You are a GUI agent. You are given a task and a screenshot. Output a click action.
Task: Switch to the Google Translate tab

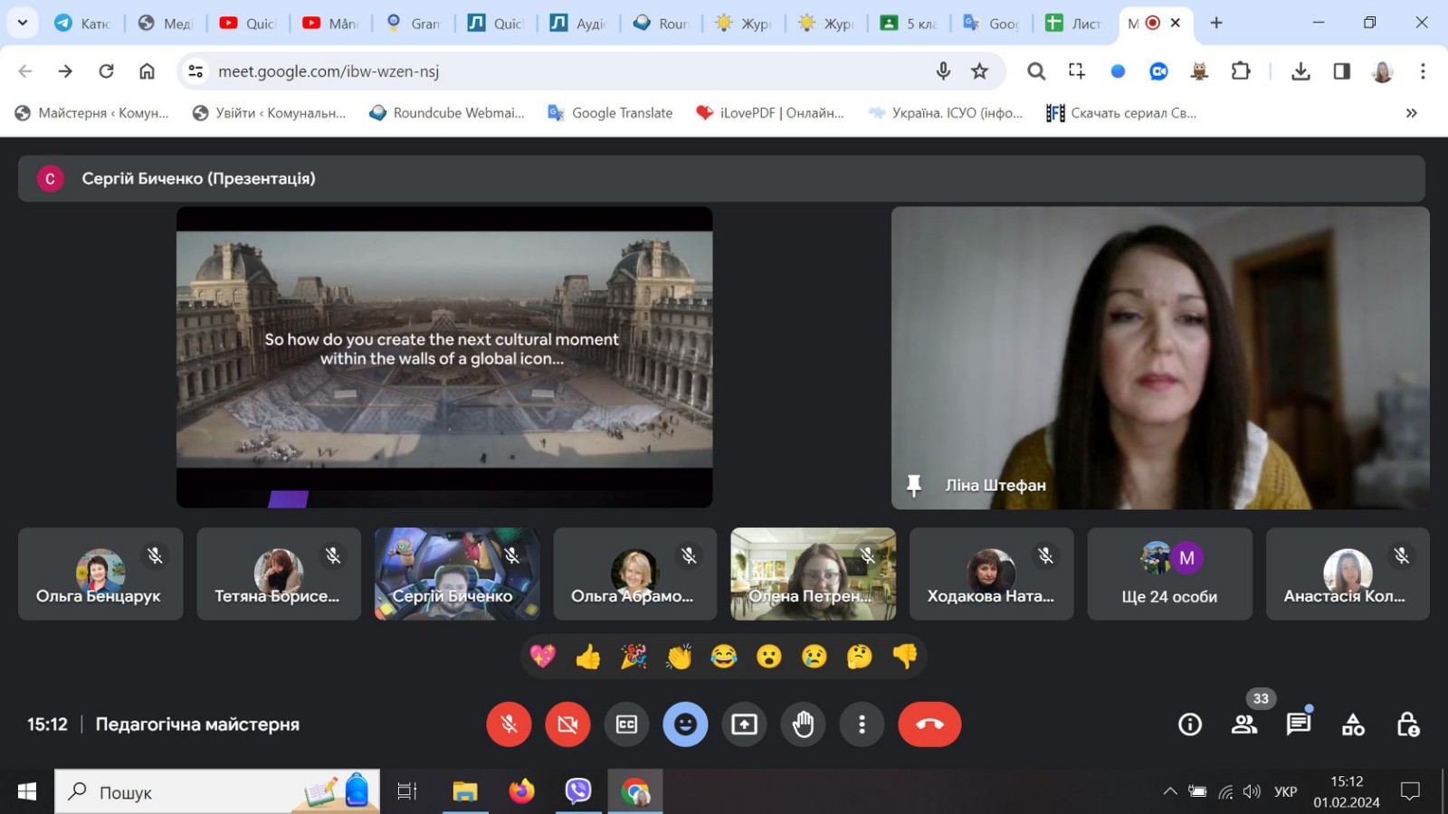993,24
